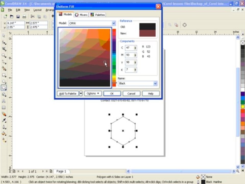Select the Zoom tool in the toolbox
245x184 pixels.
coord(4,55)
